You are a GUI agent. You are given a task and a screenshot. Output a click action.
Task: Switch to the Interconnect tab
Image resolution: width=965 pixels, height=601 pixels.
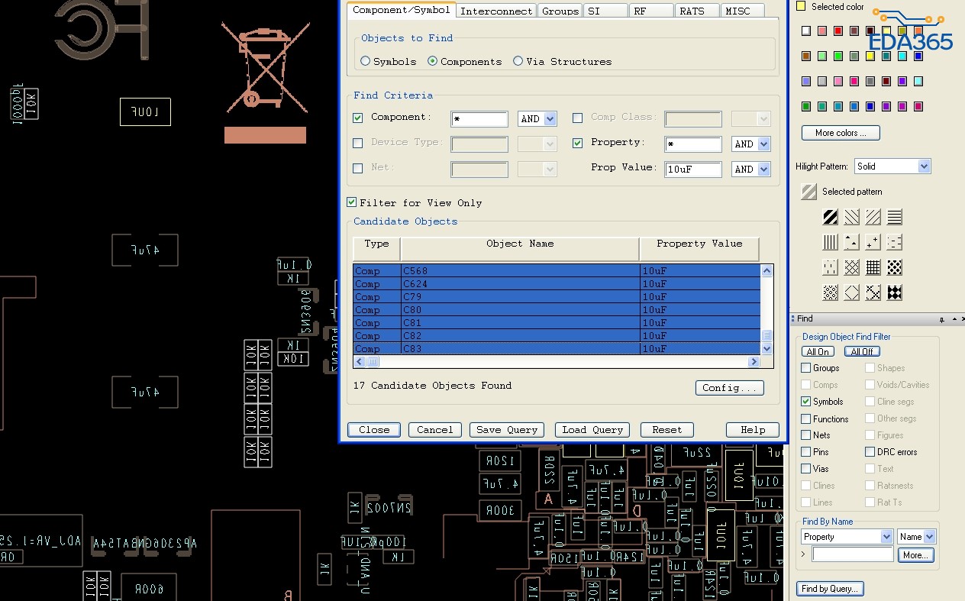tap(496, 11)
